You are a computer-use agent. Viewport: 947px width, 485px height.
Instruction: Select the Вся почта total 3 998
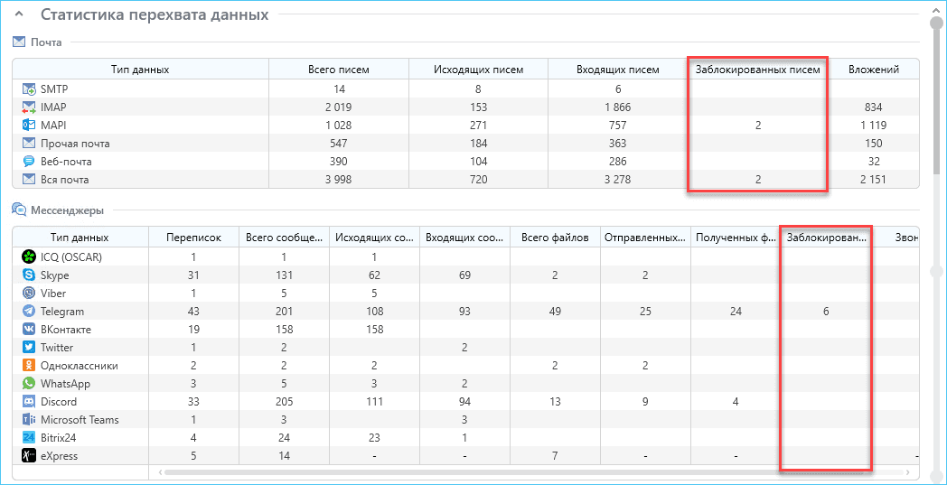(x=339, y=180)
